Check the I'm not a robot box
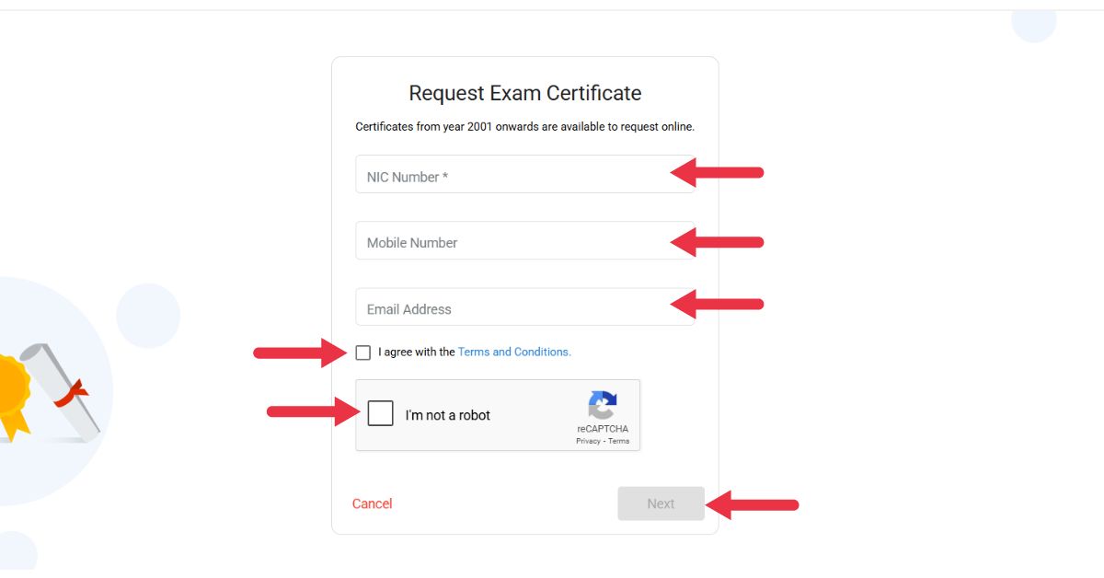The height and width of the screenshot is (578, 1104). click(x=380, y=413)
